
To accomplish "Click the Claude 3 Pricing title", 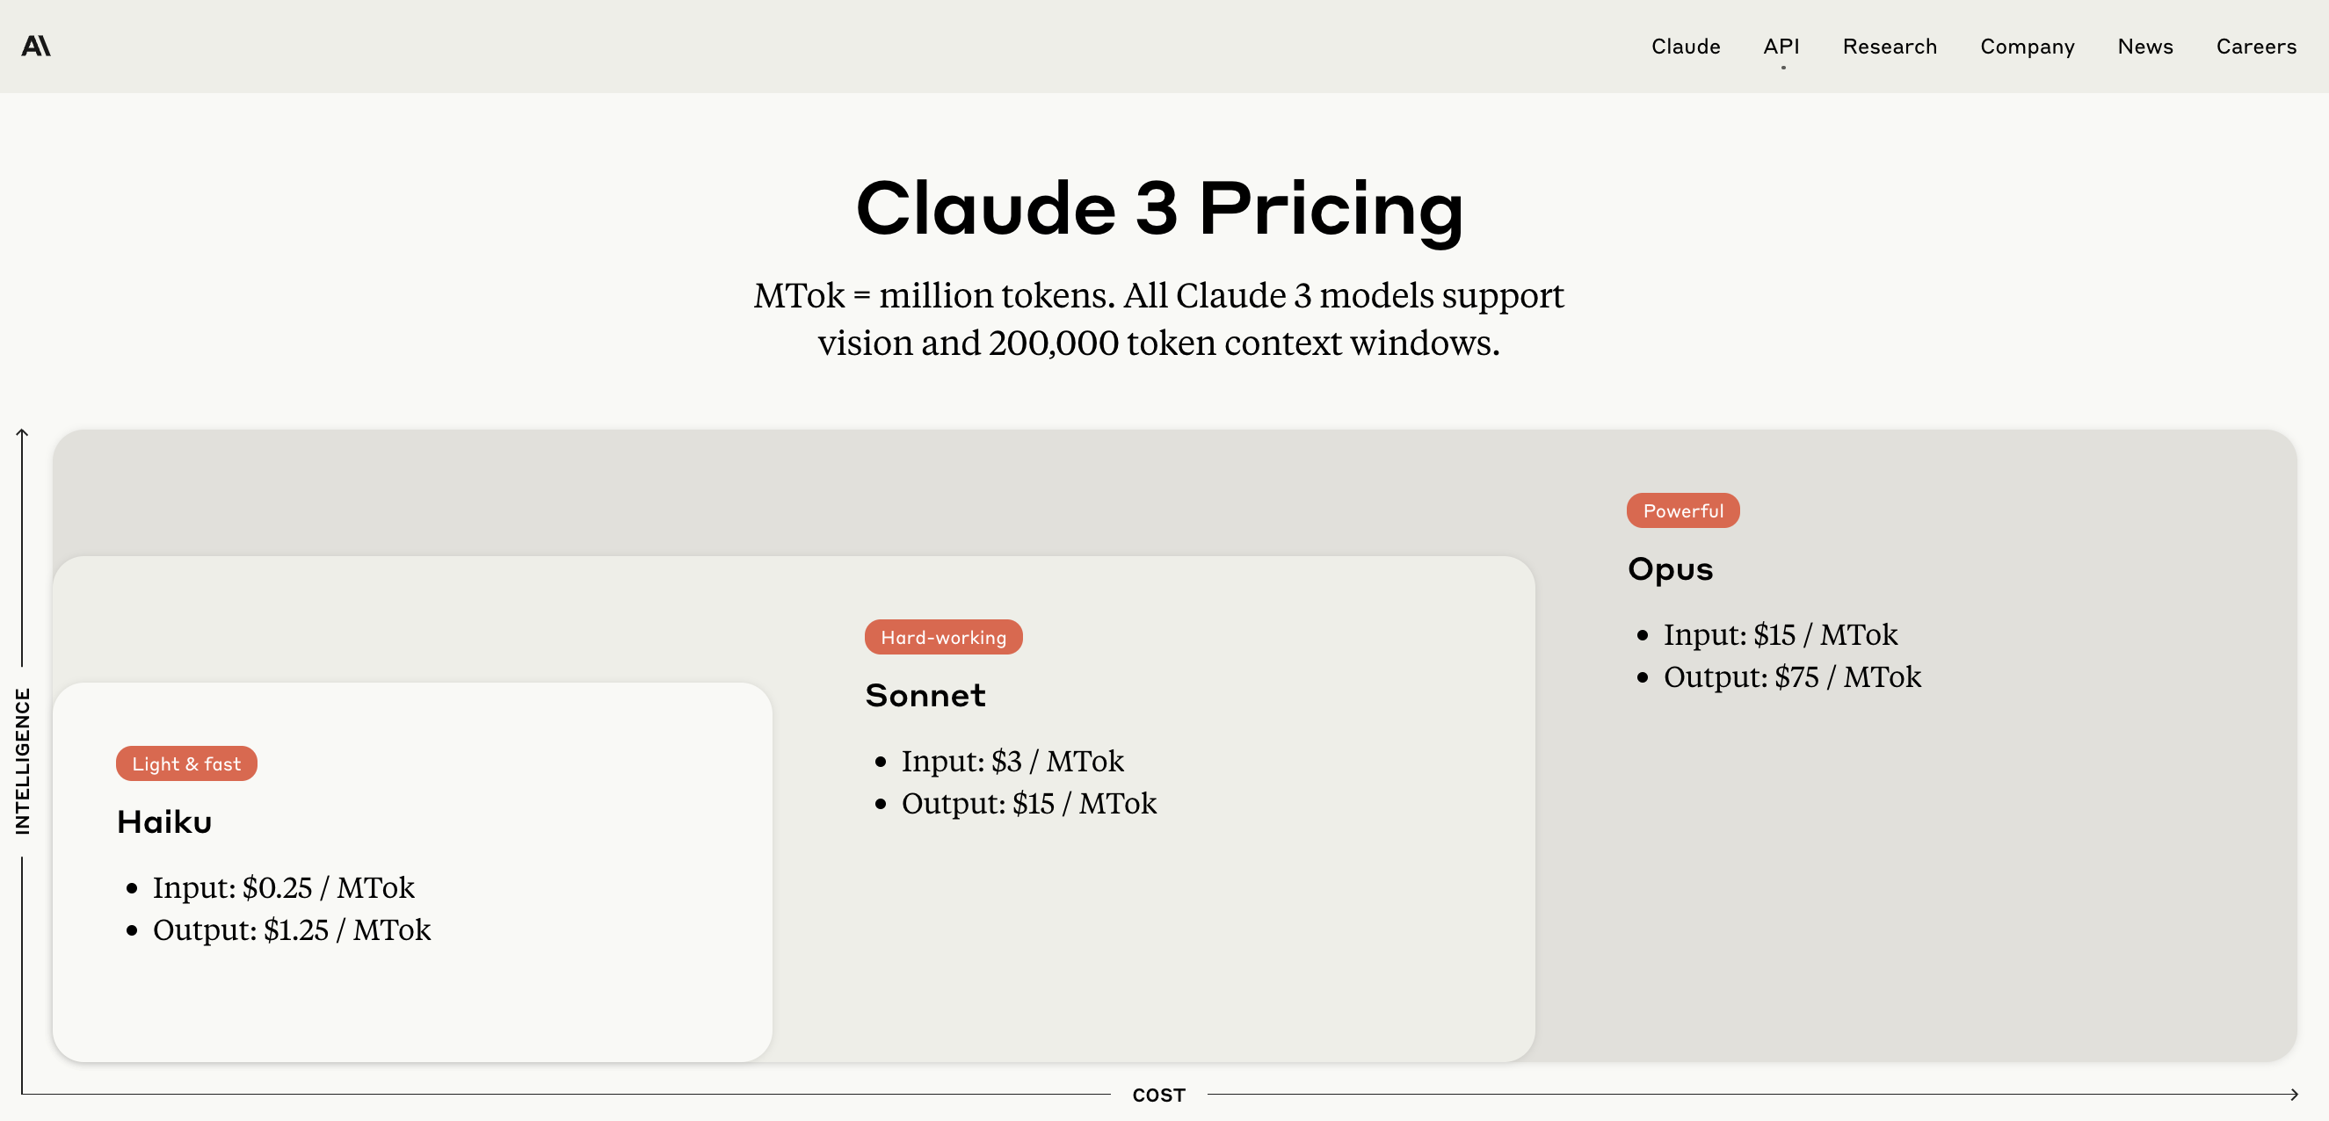I will point(1159,208).
